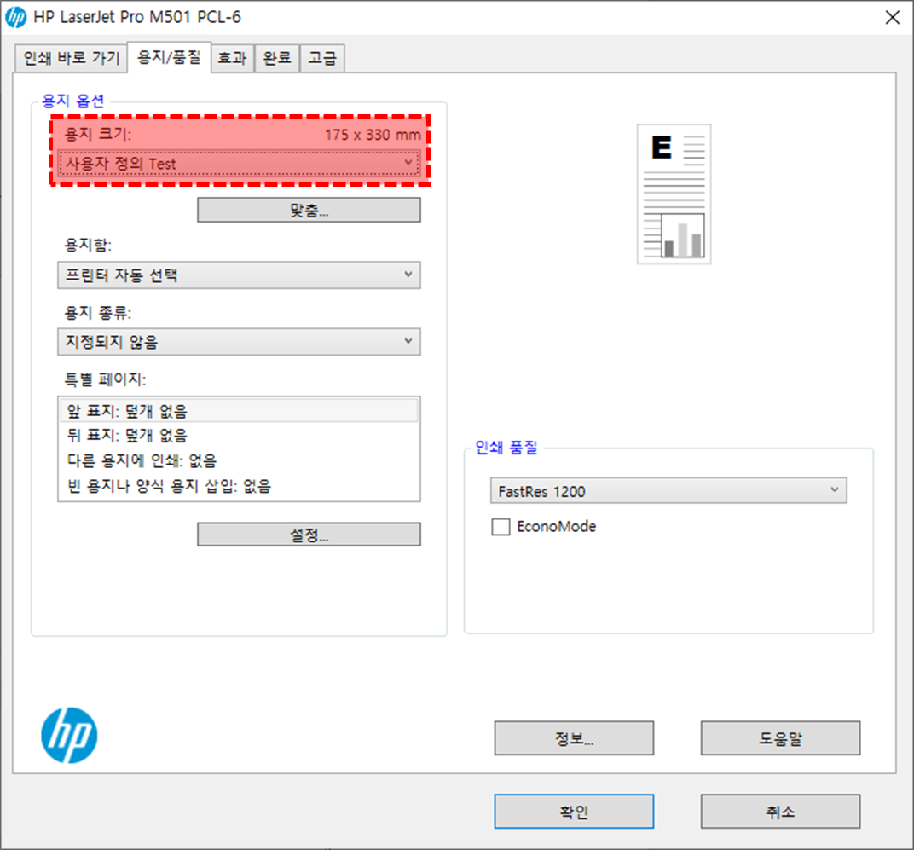Expand the FastRes 1200 print quality dropdown
The height and width of the screenshot is (850, 914).
click(668, 491)
